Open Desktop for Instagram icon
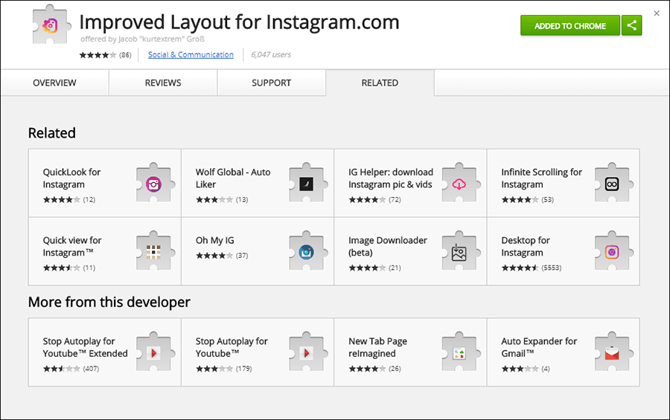This screenshot has width=670, height=420. click(x=613, y=252)
